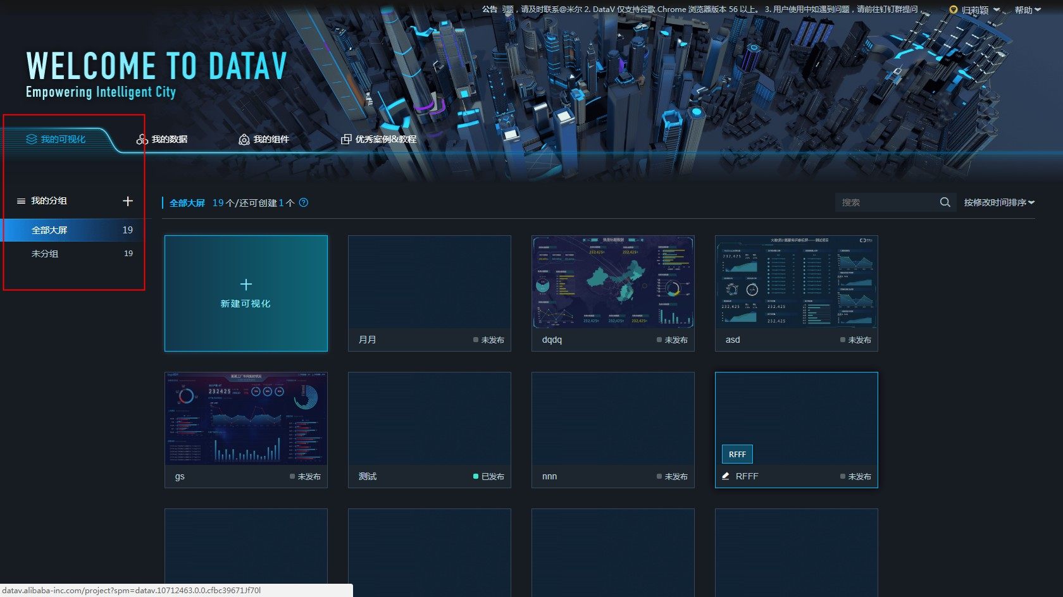Click the rename pencil icon on RFFF card
The height and width of the screenshot is (597, 1063).
point(725,476)
